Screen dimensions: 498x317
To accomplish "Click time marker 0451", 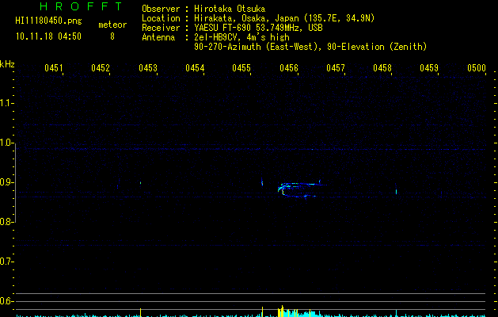I will [54, 68].
